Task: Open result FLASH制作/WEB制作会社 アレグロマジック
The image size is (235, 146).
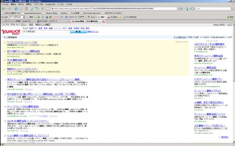Action: tap(28, 135)
